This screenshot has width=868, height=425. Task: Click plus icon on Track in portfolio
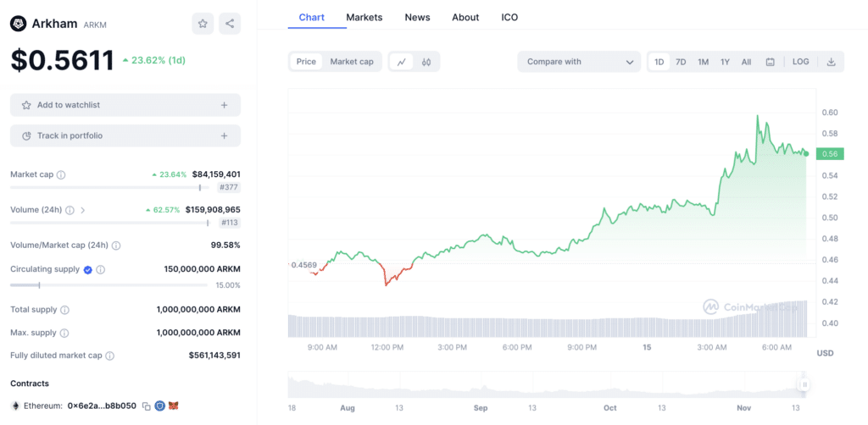click(224, 136)
